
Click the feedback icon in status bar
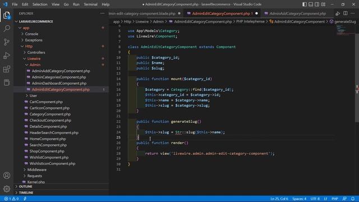pos(344,199)
